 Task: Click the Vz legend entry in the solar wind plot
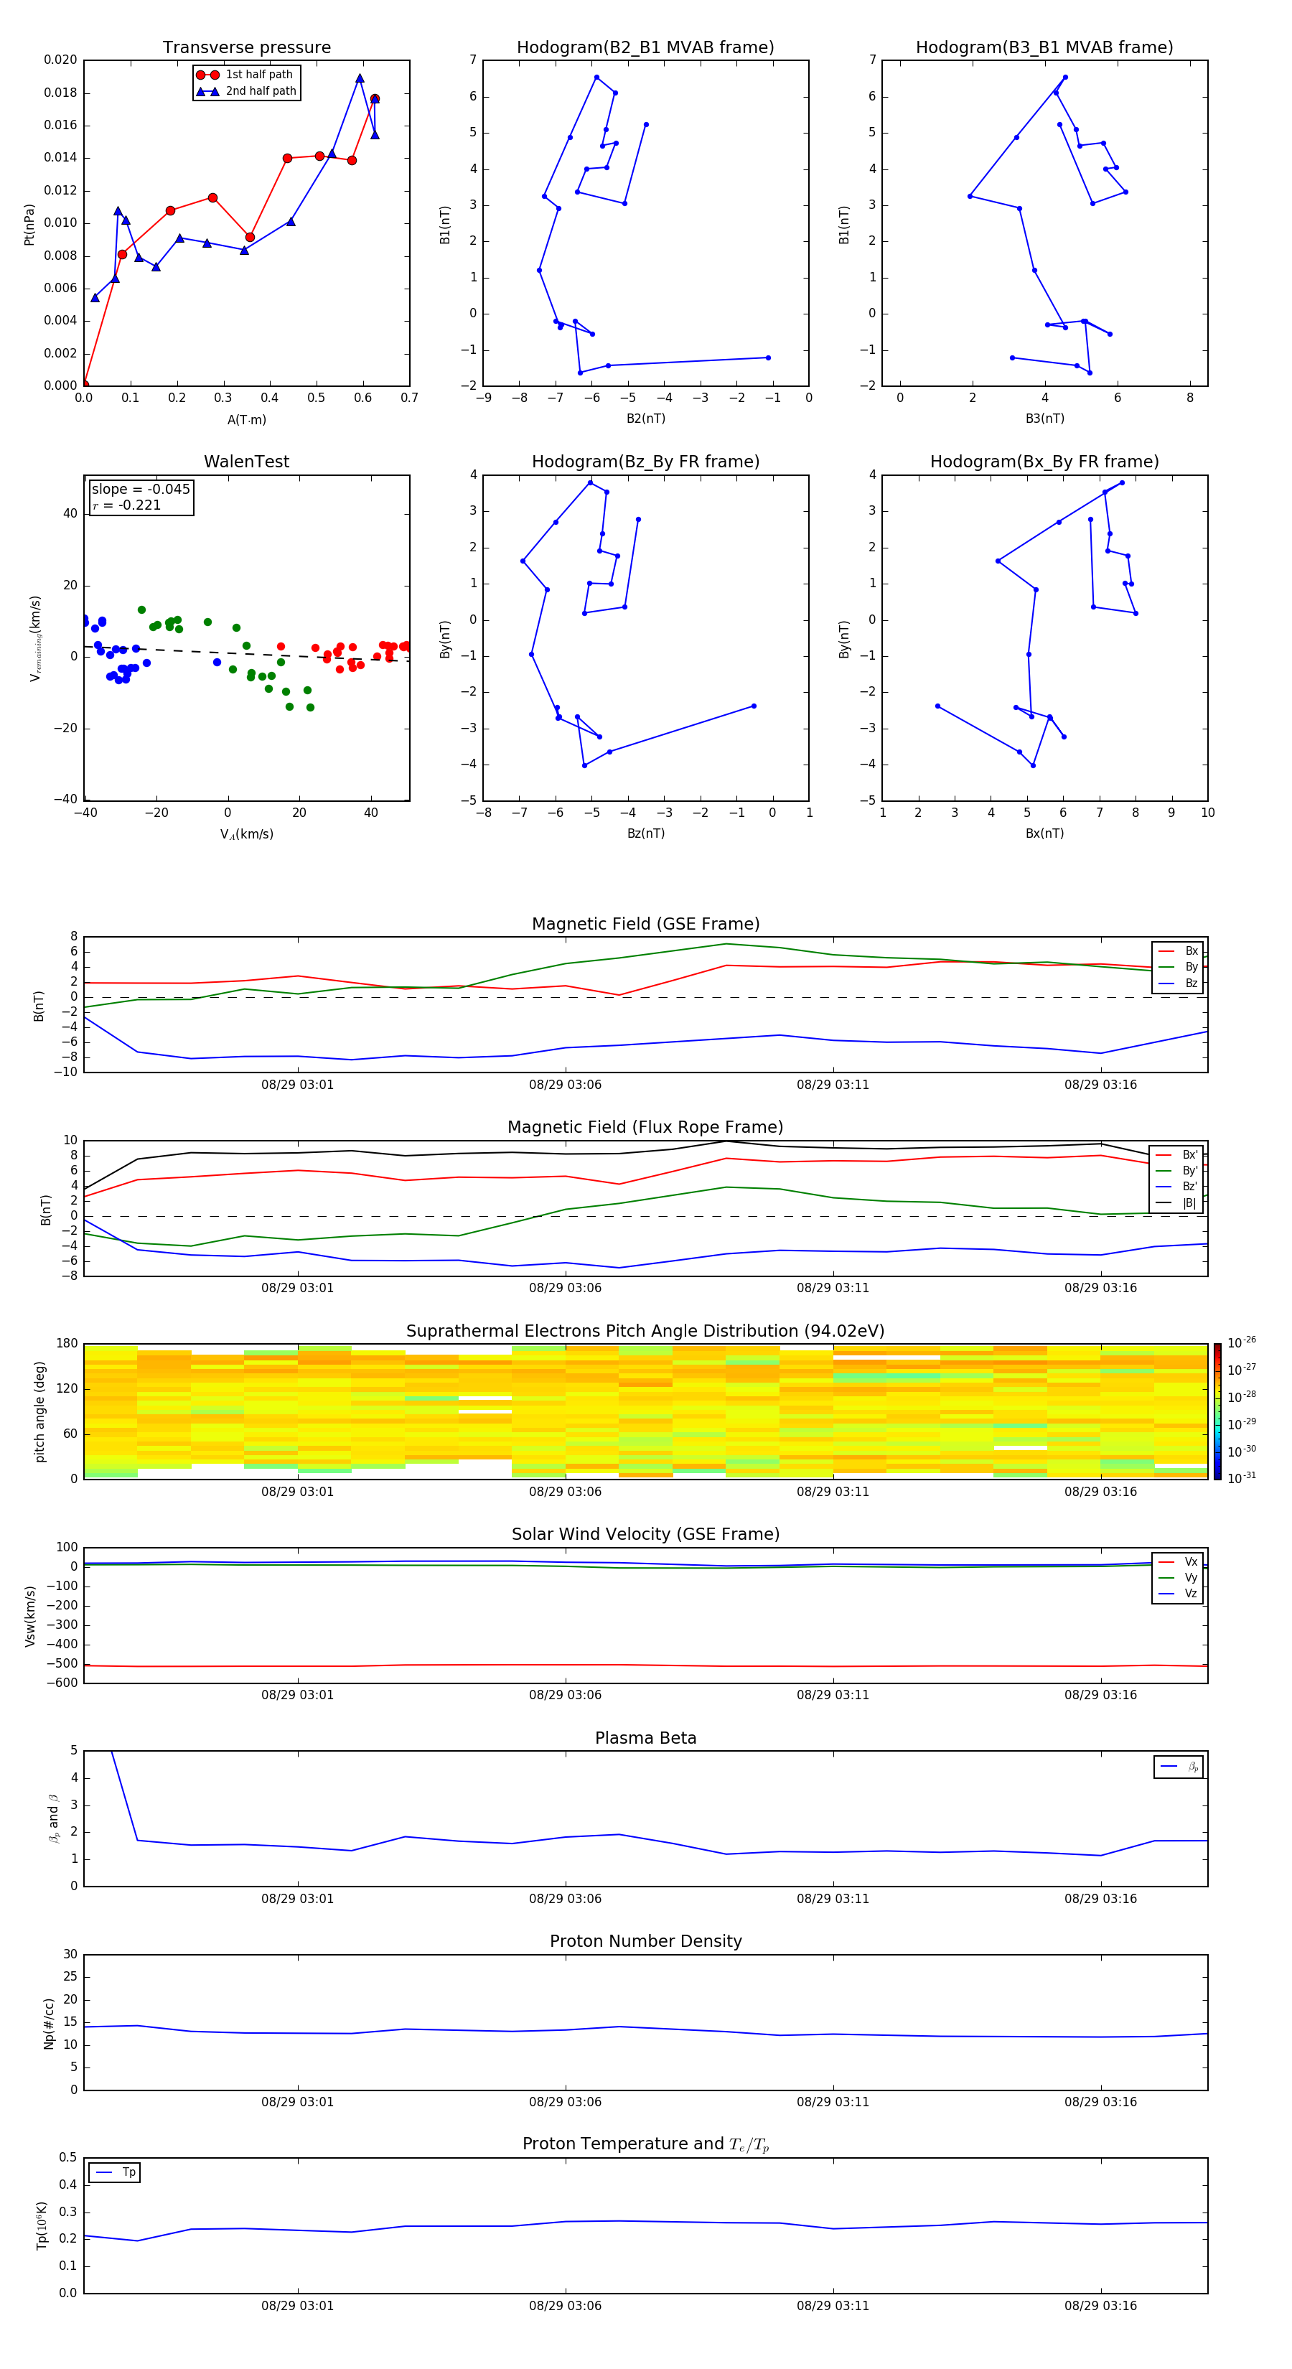point(1178,1593)
